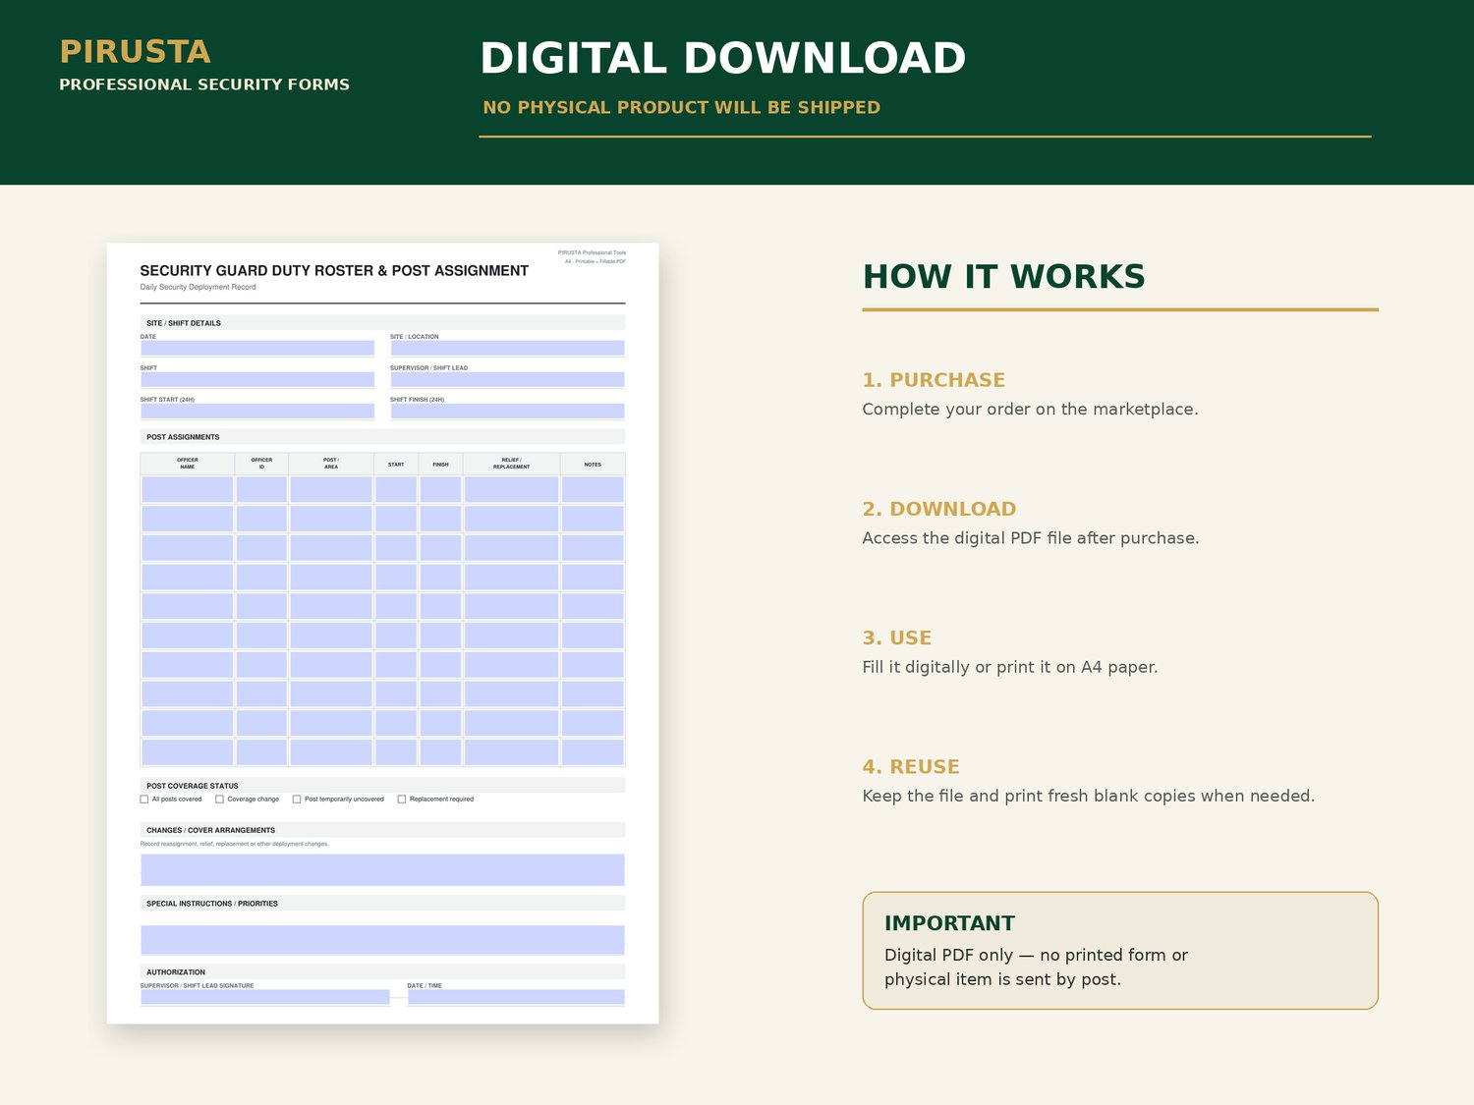
Task: Click the Supervisor / Shift Lead Signature field
Action: pyautogui.click(x=265, y=997)
